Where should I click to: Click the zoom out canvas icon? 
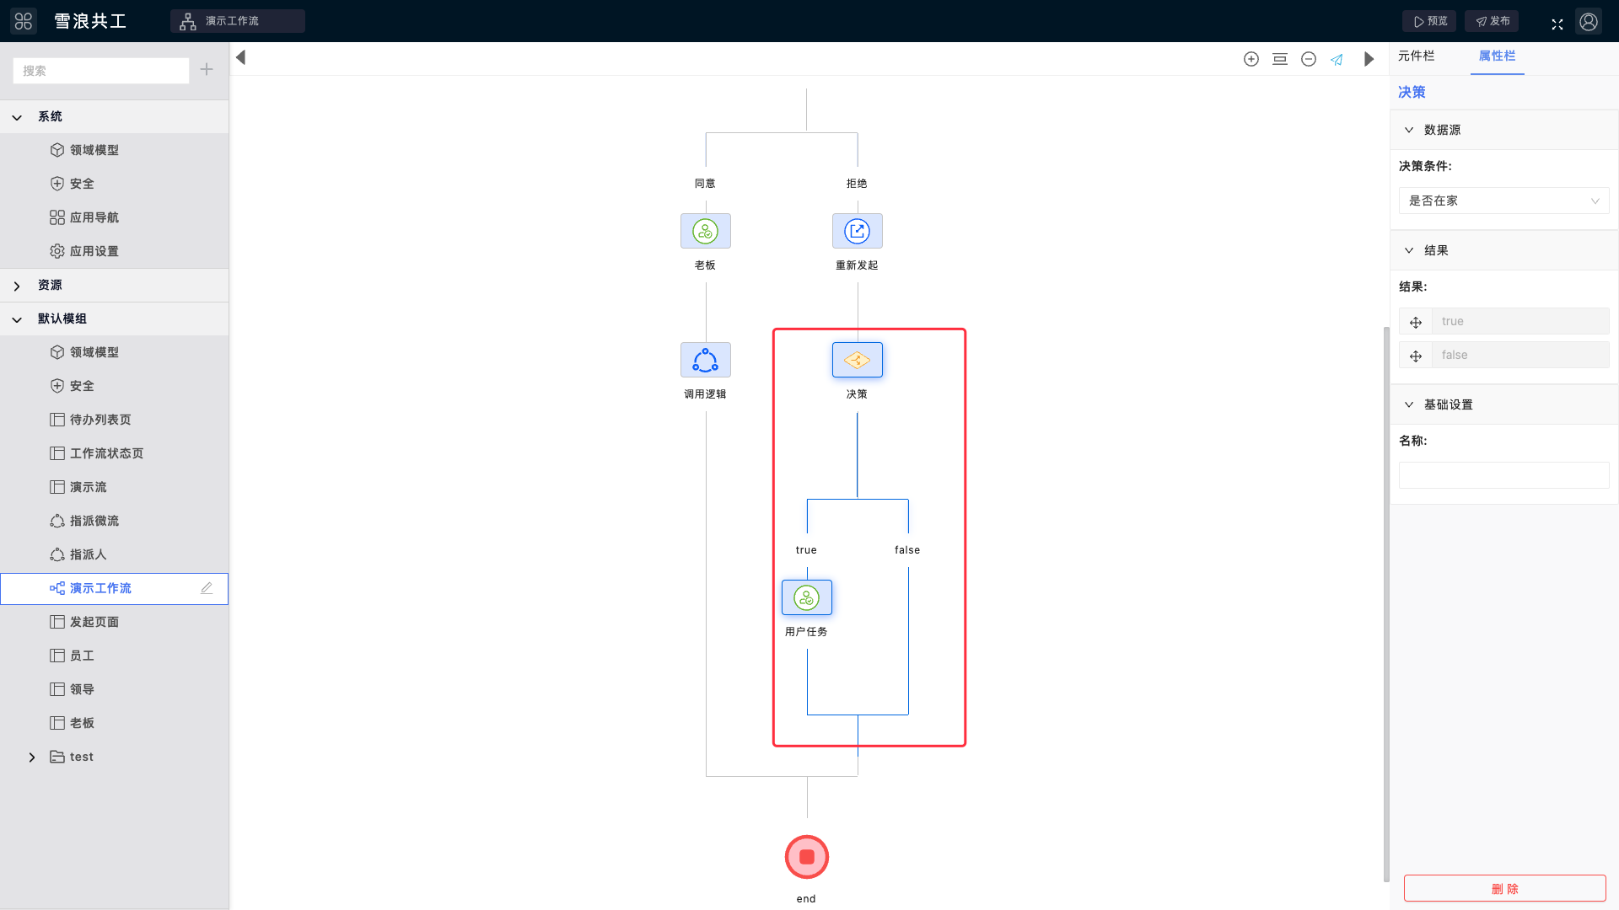pyautogui.click(x=1309, y=59)
